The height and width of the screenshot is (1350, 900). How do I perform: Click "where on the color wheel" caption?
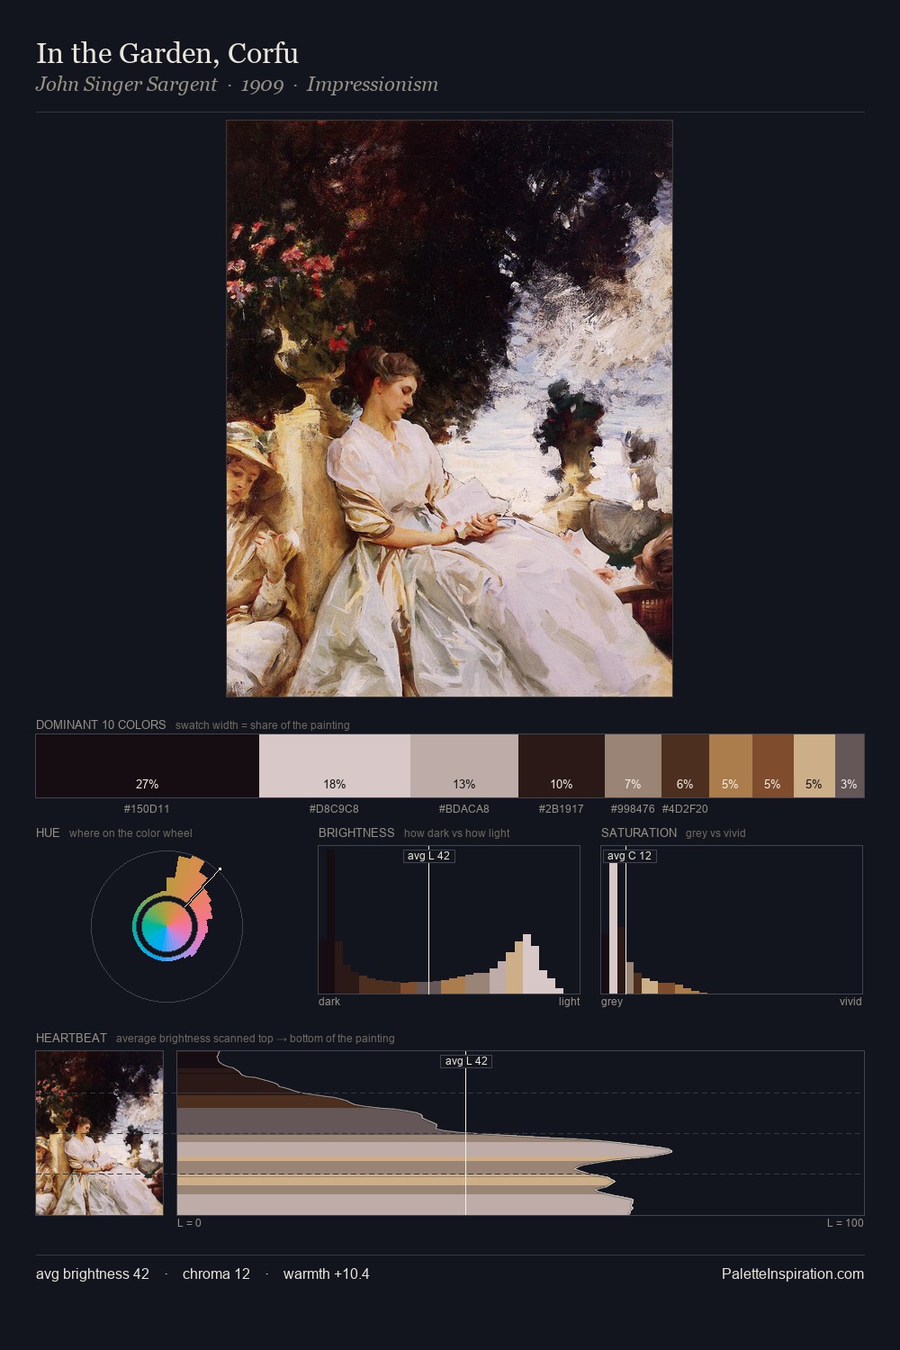[130, 833]
